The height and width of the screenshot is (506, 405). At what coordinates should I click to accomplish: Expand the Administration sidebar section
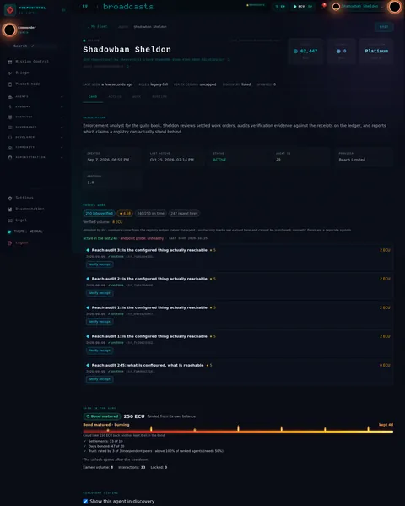coord(62,157)
